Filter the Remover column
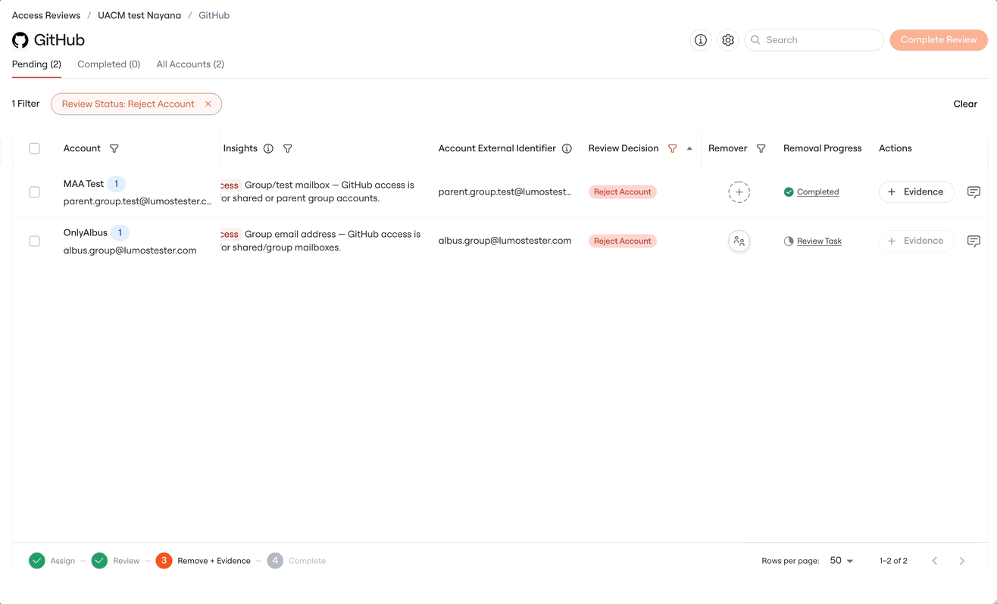 point(761,148)
